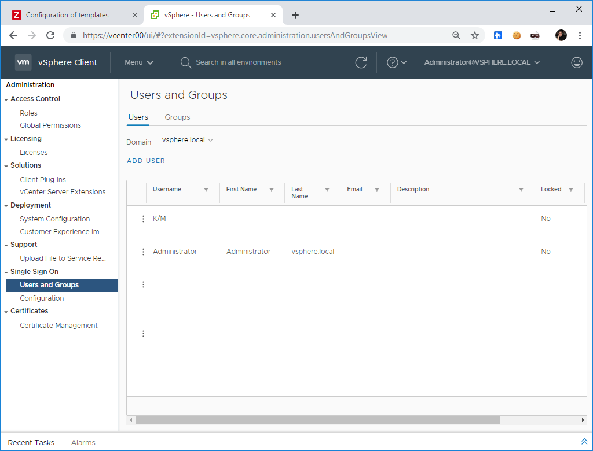Open actions menu for K/M user
The width and height of the screenshot is (593, 451).
[x=143, y=219]
